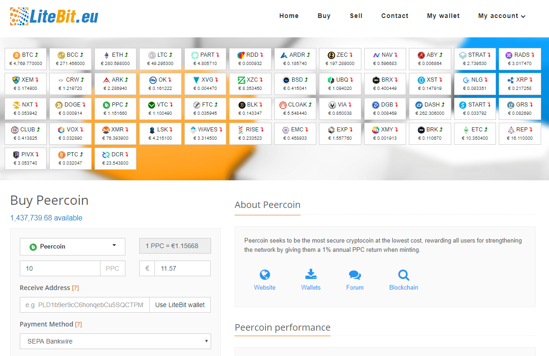Select the XEM coin tile
The width and height of the screenshot is (549, 356).
coord(25,84)
